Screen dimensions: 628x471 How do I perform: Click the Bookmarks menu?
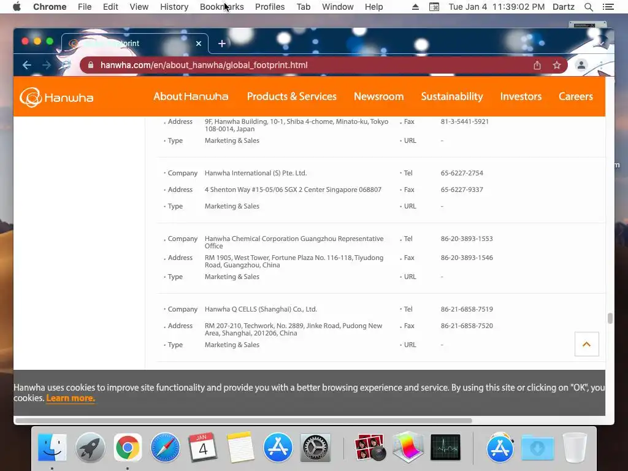(x=221, y=7)
